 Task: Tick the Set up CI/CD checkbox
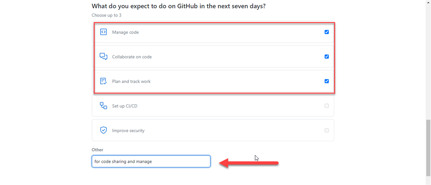tap(327, 106)
